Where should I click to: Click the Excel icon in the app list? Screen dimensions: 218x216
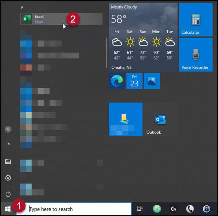coord(26,19)
